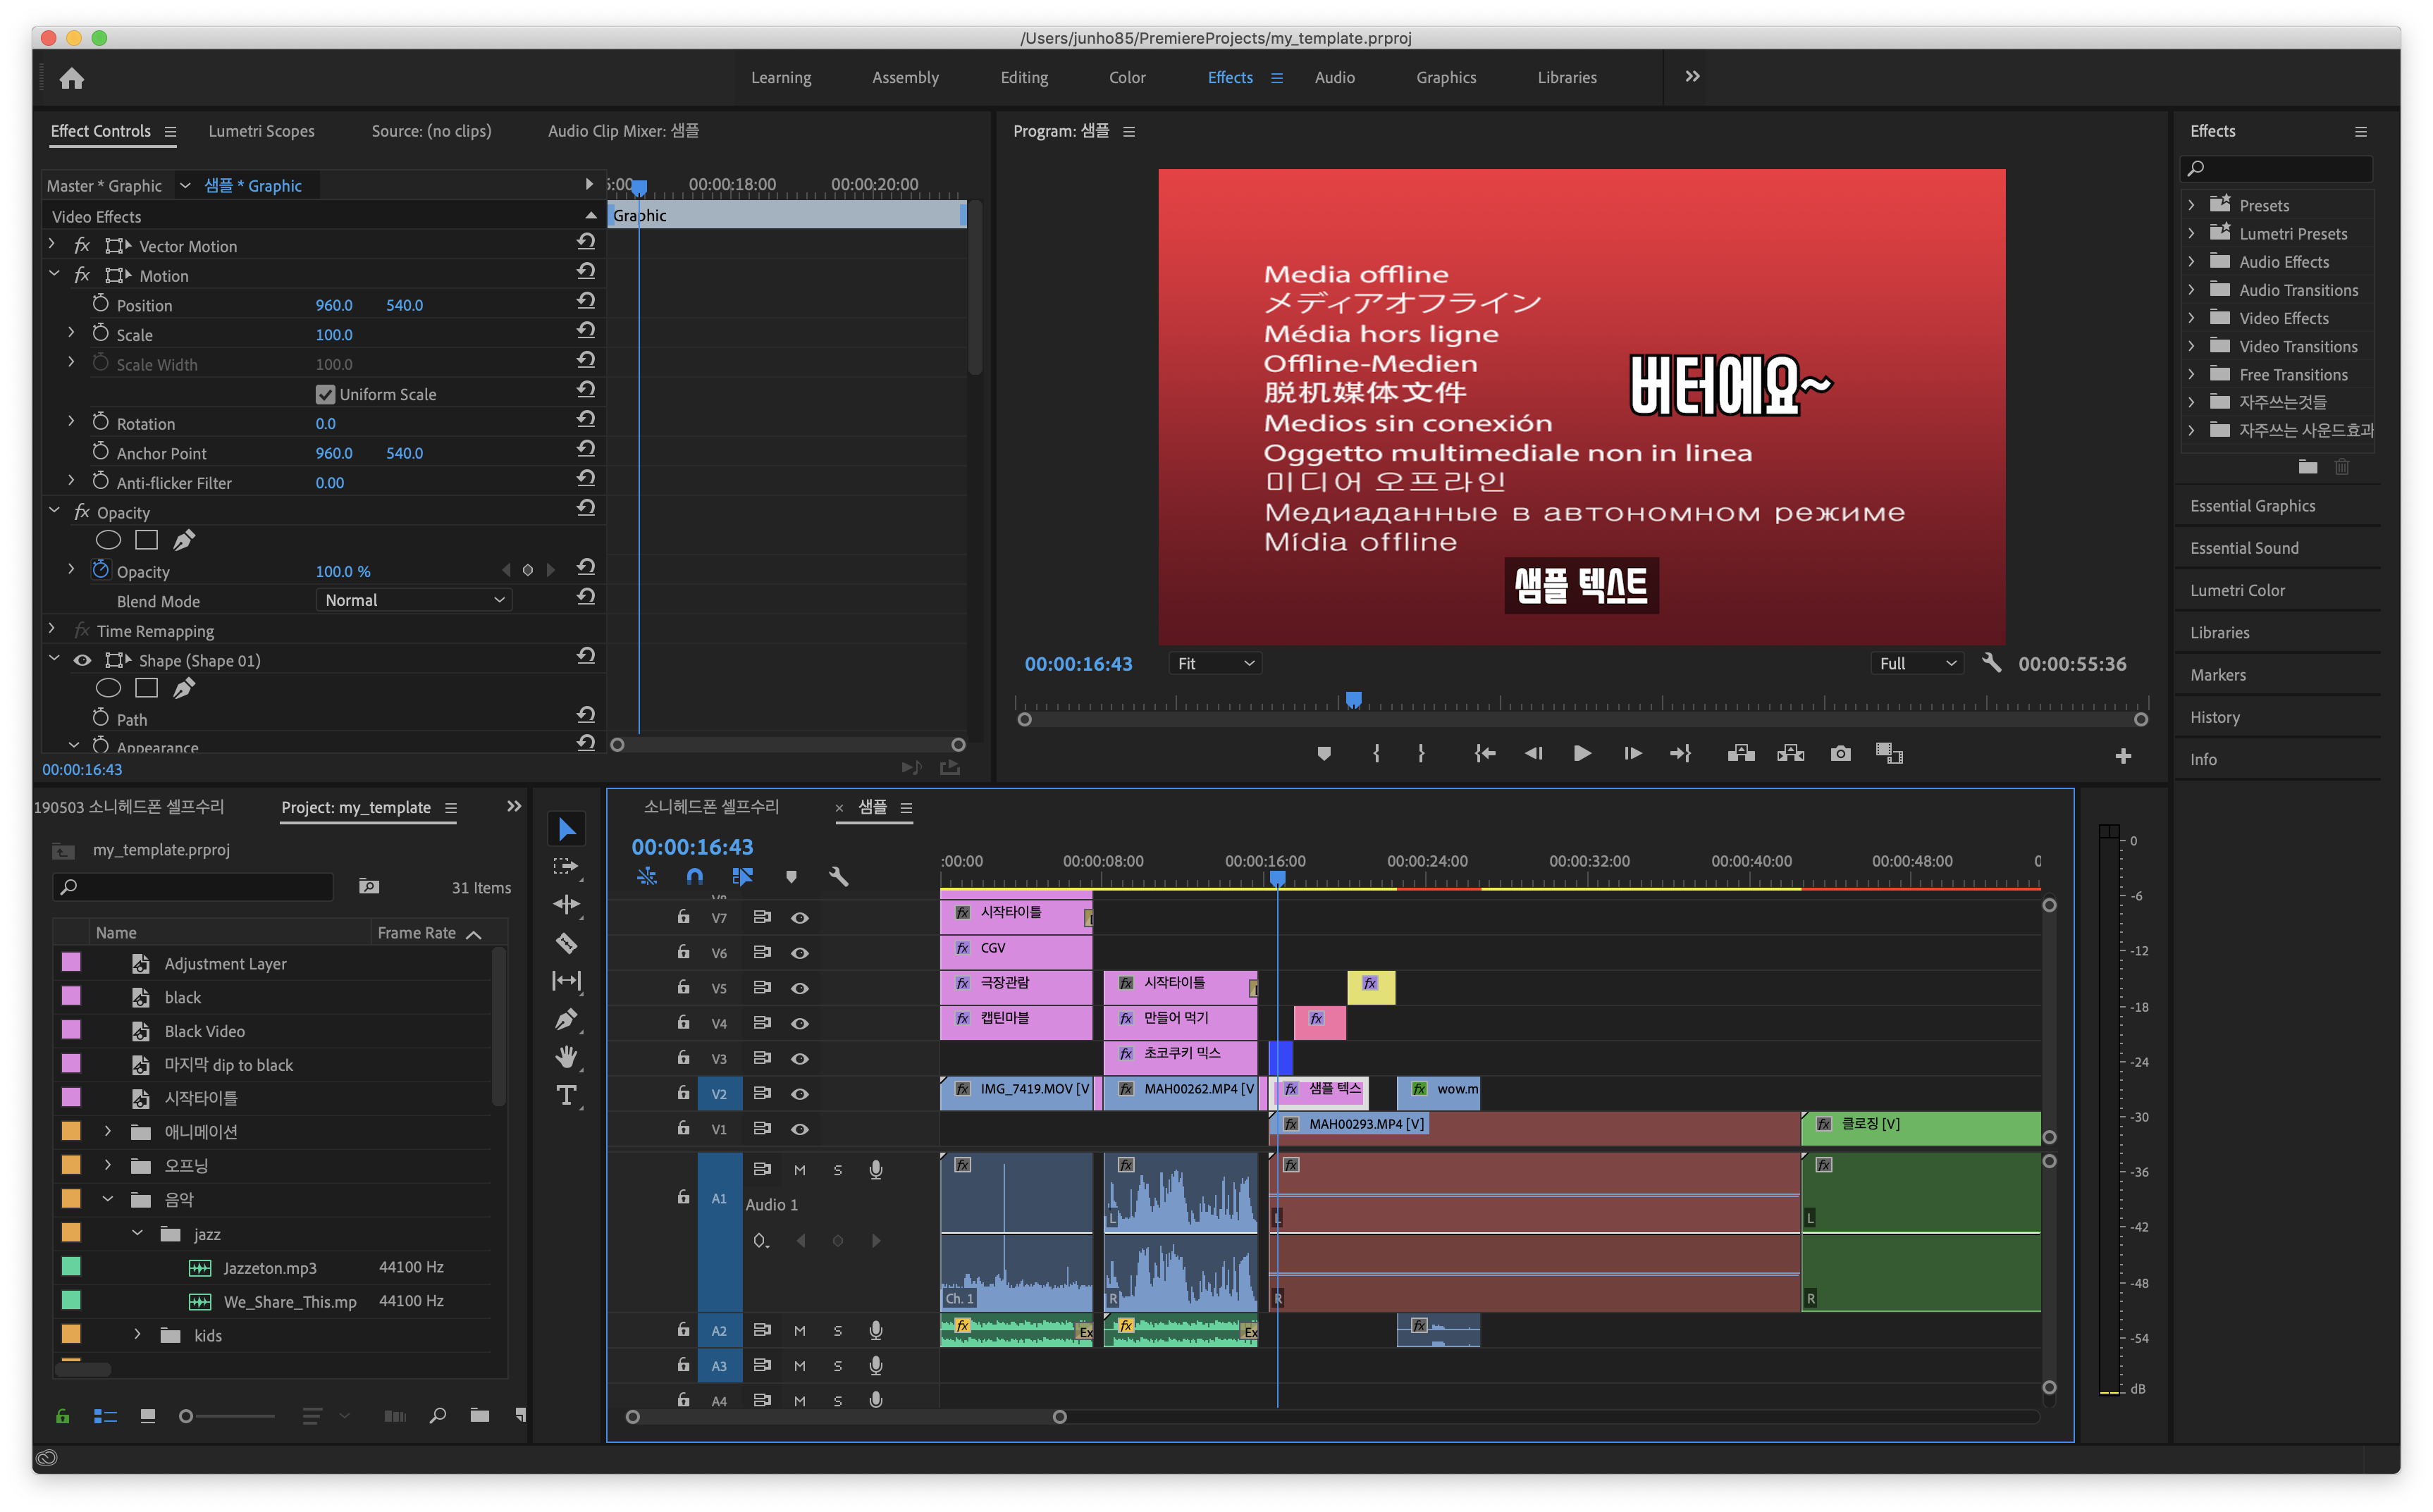This screenshot has width=2433, height=1512.
Task: Select the Type tool
Action: [566, 1095]
